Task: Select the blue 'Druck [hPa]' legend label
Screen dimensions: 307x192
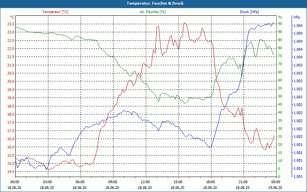Action: [x=249, y=12]
